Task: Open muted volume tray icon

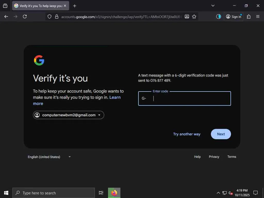Action: tap(231, 193)
